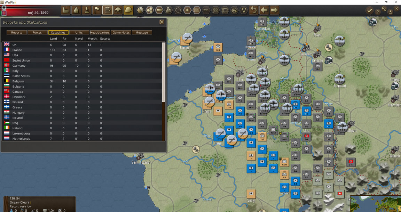Click the Merch. column header

pyautogui.click(x=92, y=39)
